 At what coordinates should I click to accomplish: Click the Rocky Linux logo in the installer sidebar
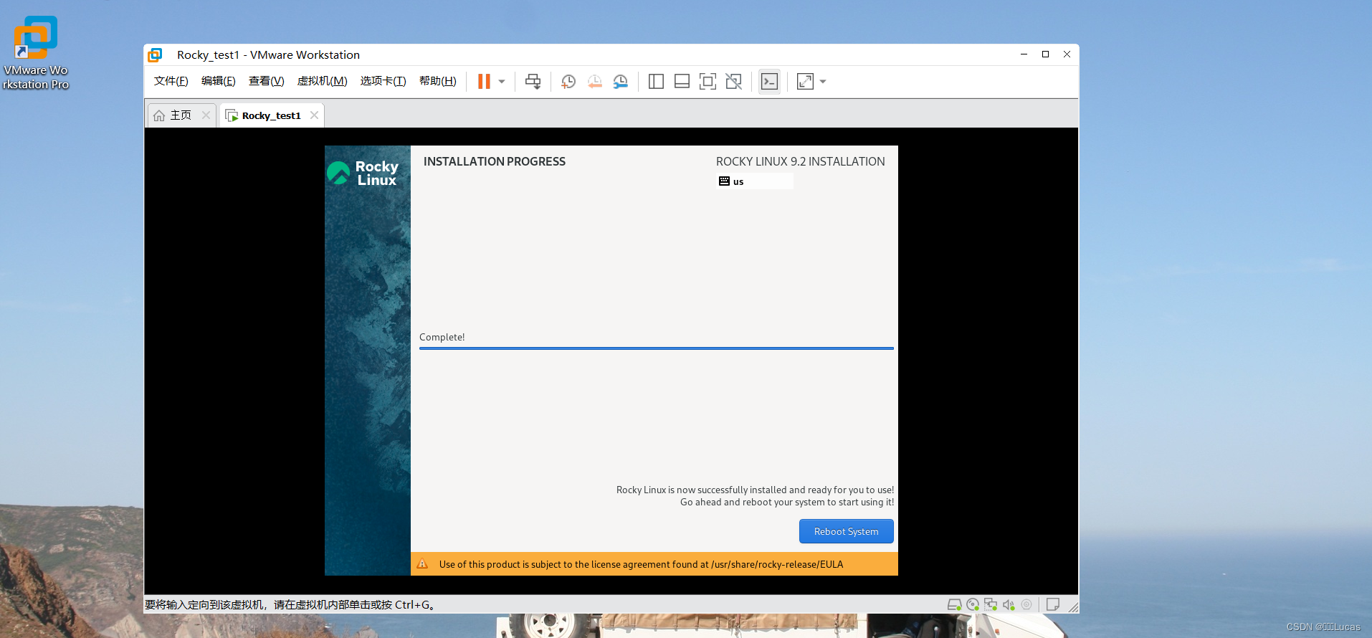[x=363, y=173]
